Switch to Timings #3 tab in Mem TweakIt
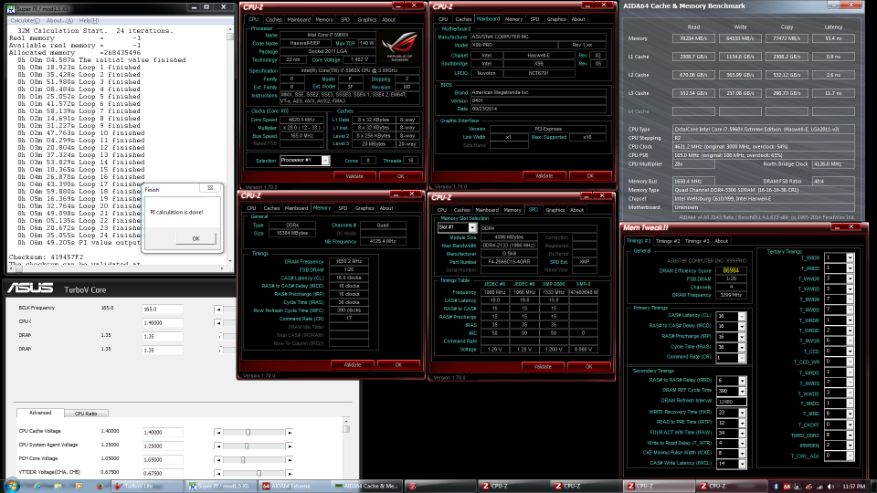877x493 pixels. tap(697, 241)
